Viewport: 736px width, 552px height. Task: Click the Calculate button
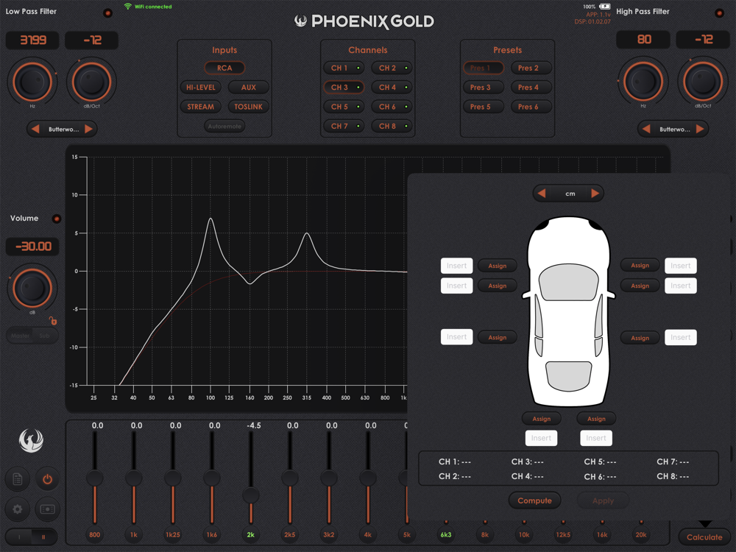click(x=704, y=537)
